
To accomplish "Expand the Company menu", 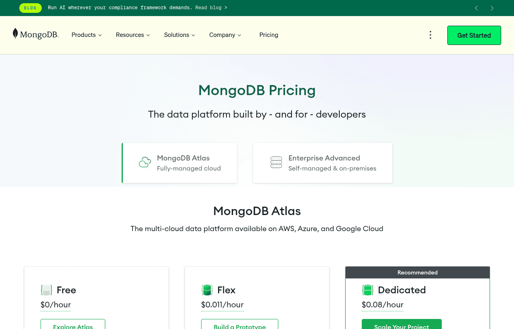I will tap(225, 35).
